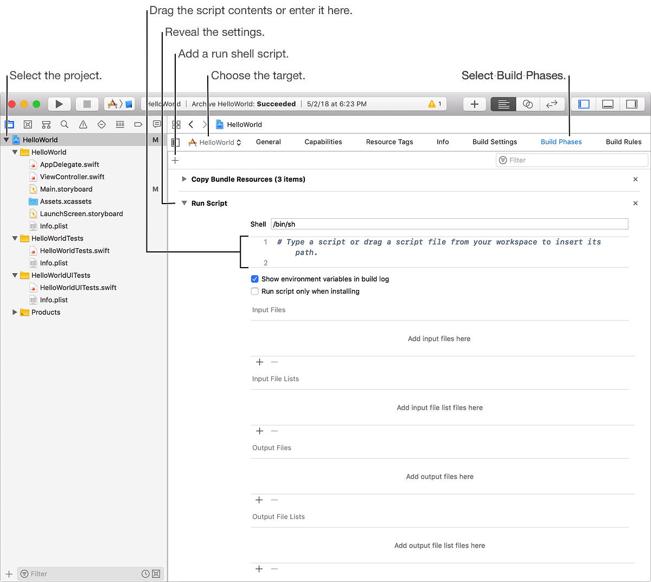The height and width of the screenshot is (582, 651).
Task: Toggle the targets list sidebar icon
Action: coord(175,142)
